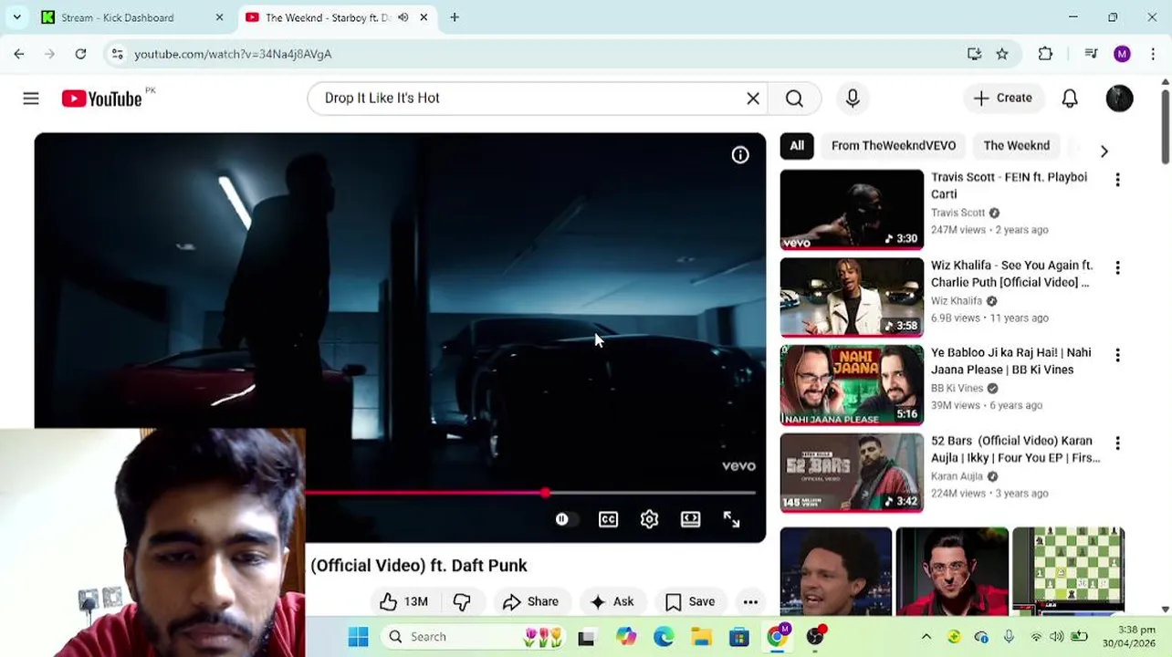Open the YouTube guide hamburger menu

(31, 99)
